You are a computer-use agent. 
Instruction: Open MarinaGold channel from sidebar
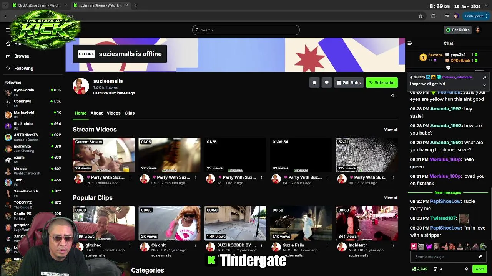[33, 114]
